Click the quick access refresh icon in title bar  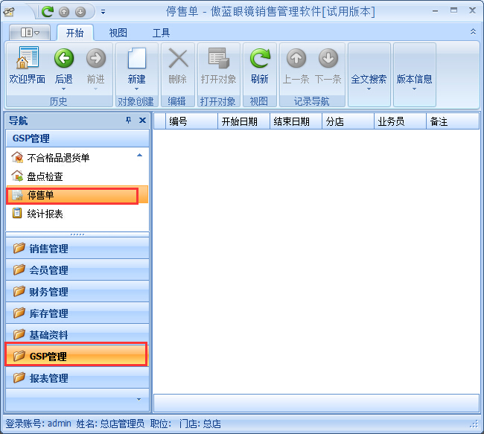tap(48, 12)
